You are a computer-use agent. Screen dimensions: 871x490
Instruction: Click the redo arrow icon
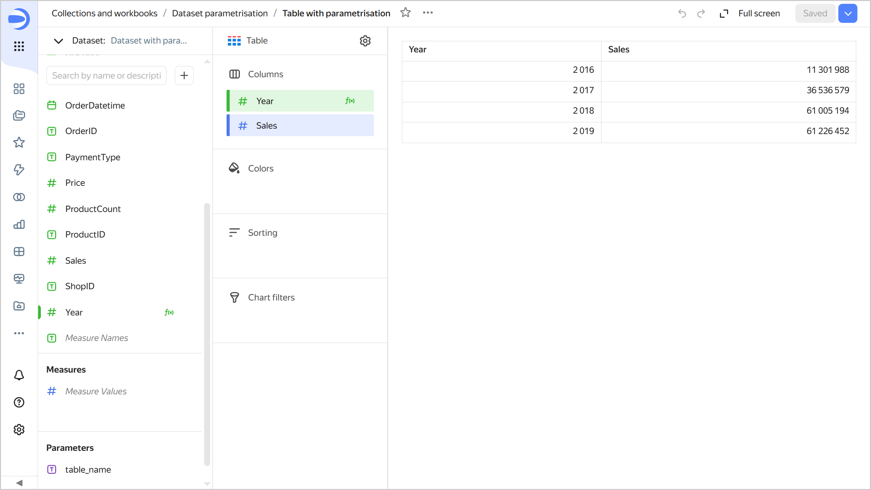701,14
